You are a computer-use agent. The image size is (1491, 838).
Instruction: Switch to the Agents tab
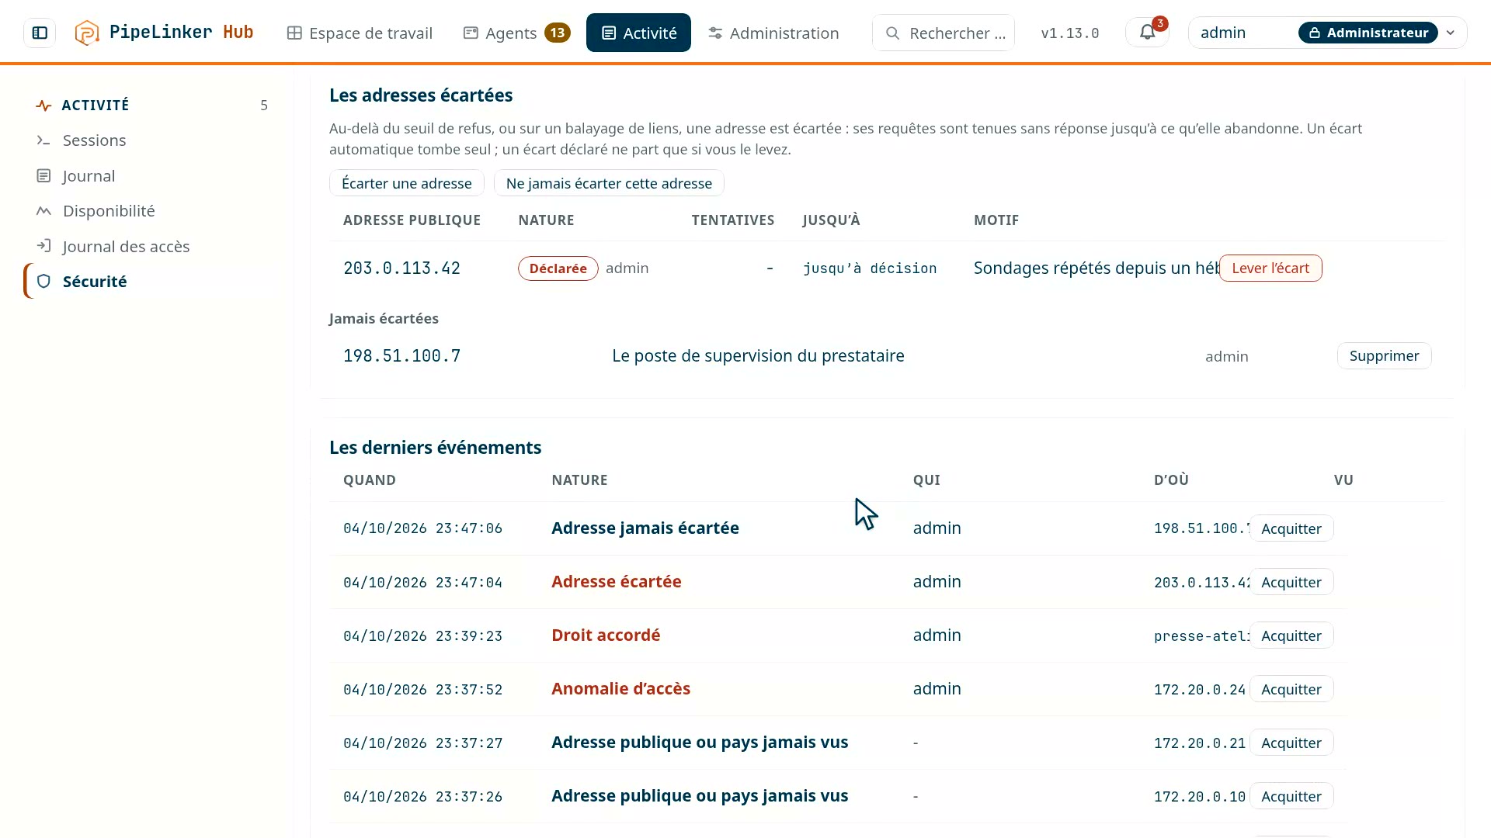516,33
